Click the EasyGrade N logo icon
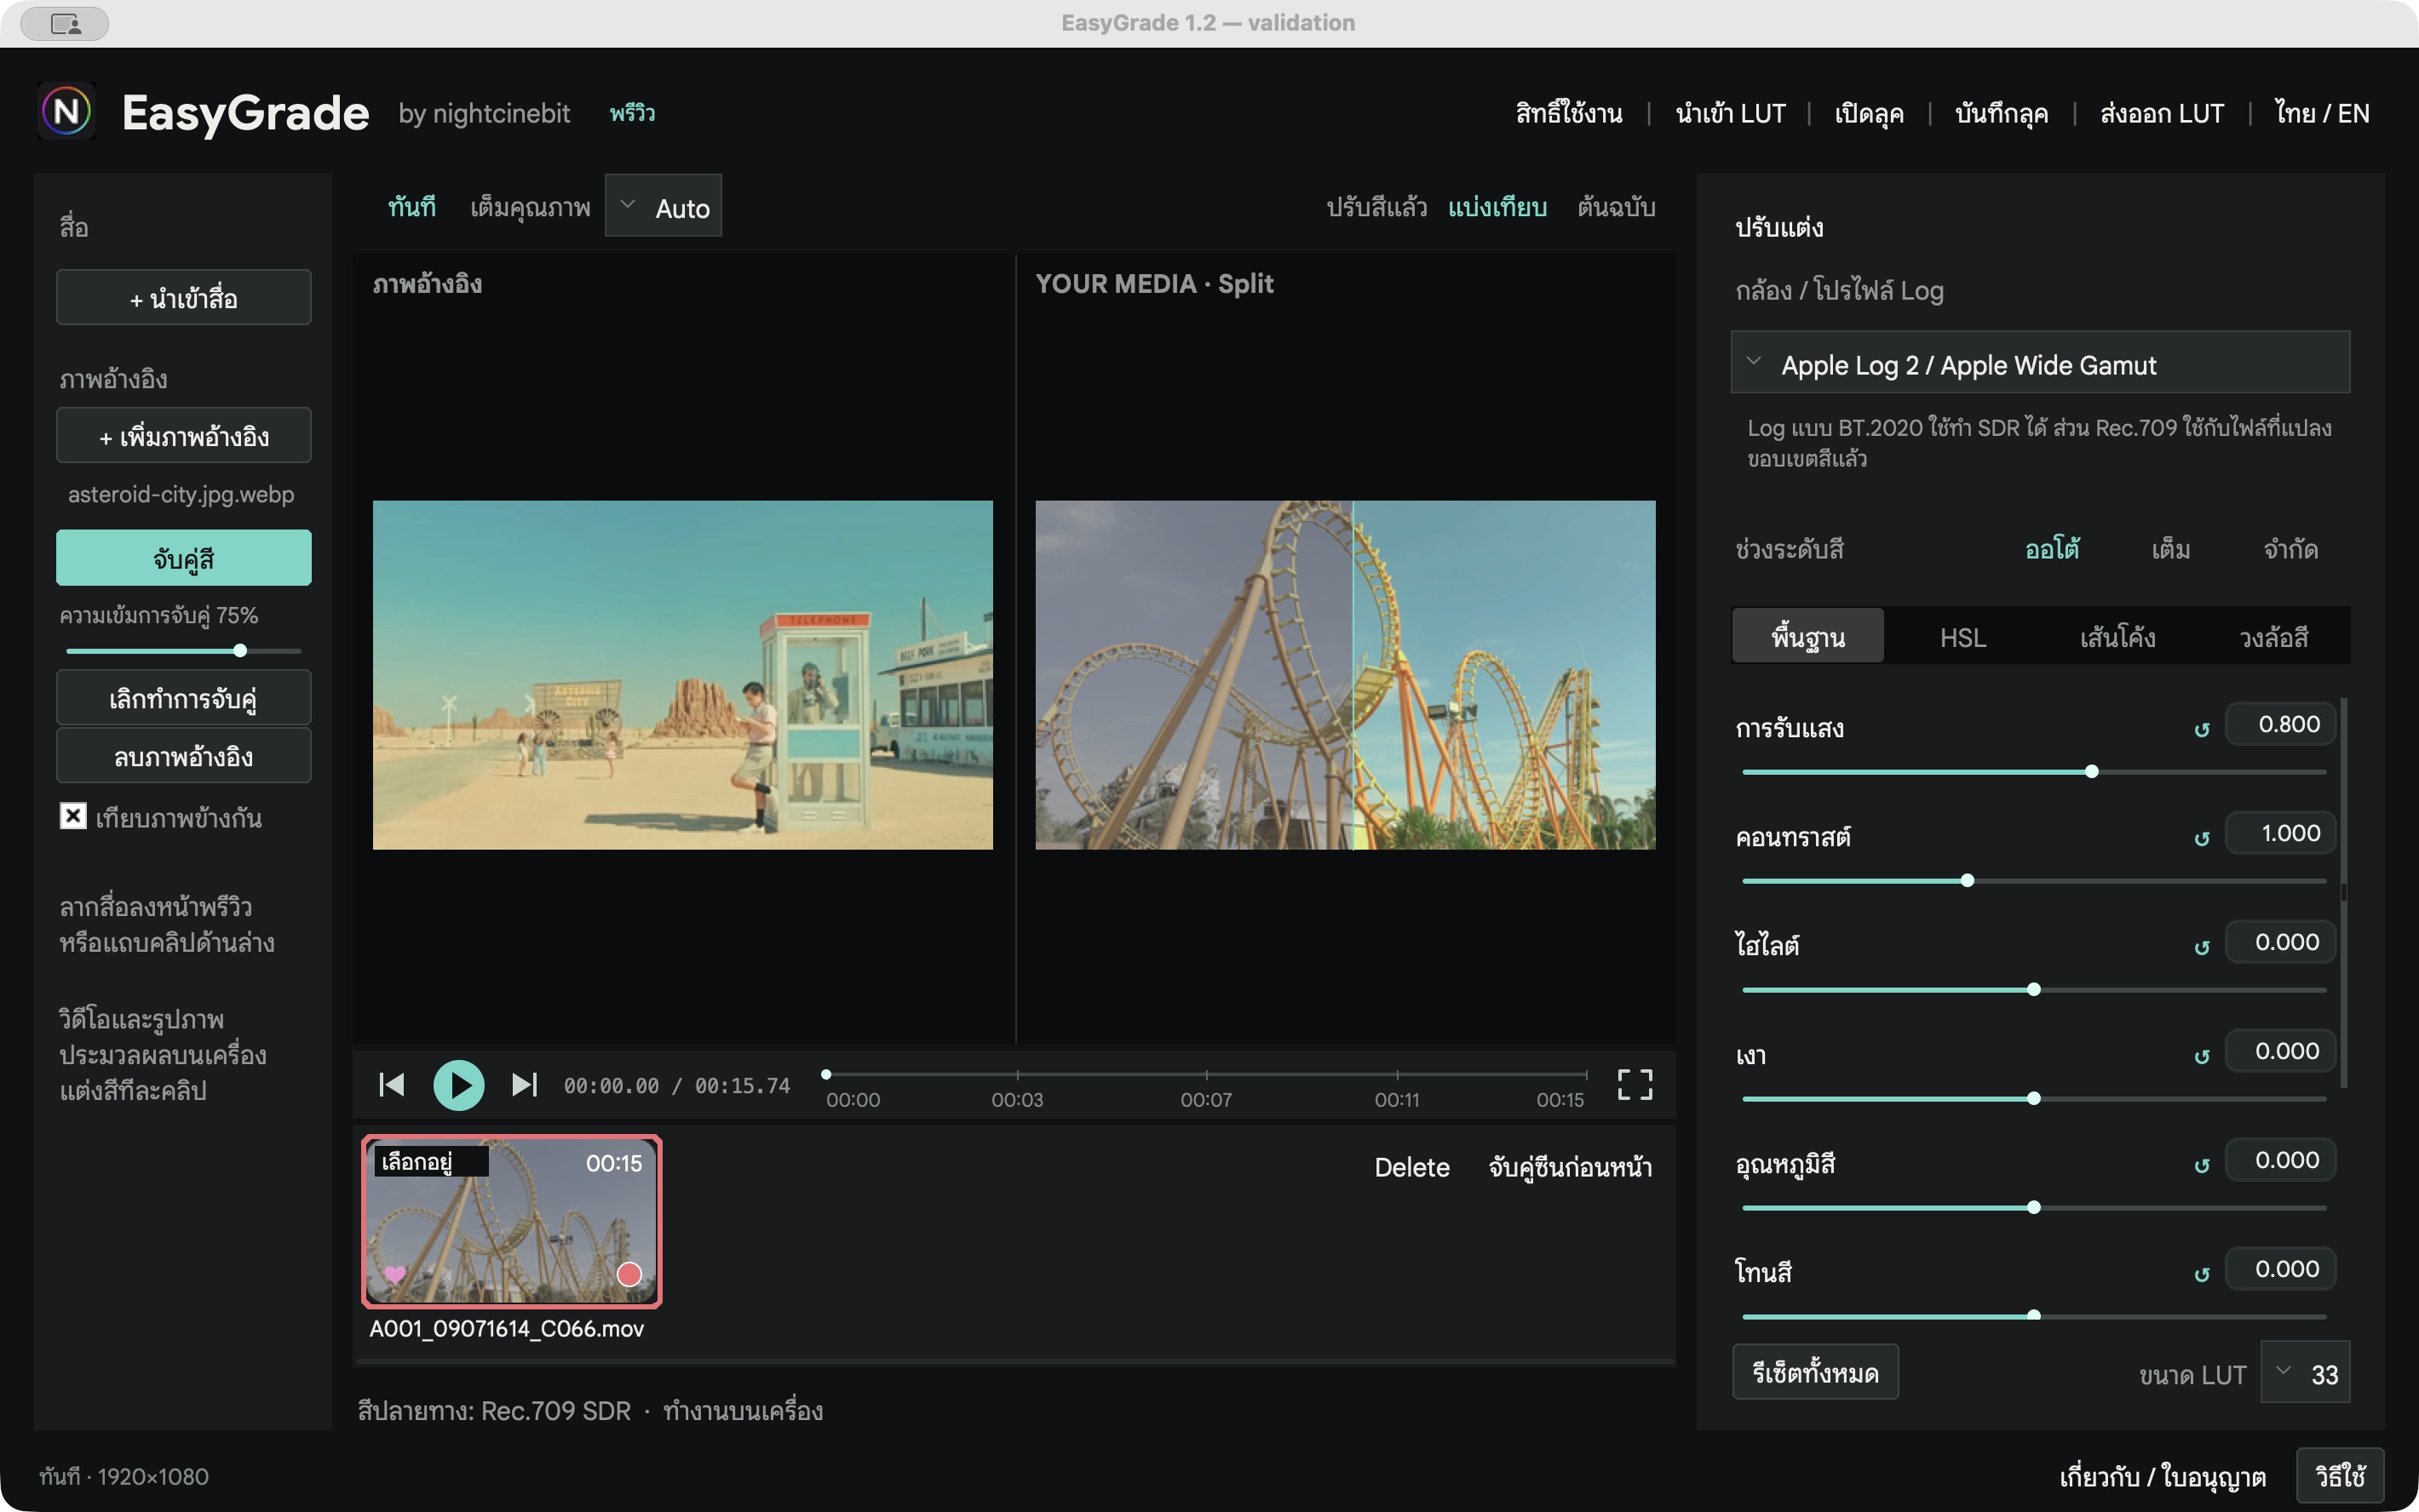 click(66, 111)
